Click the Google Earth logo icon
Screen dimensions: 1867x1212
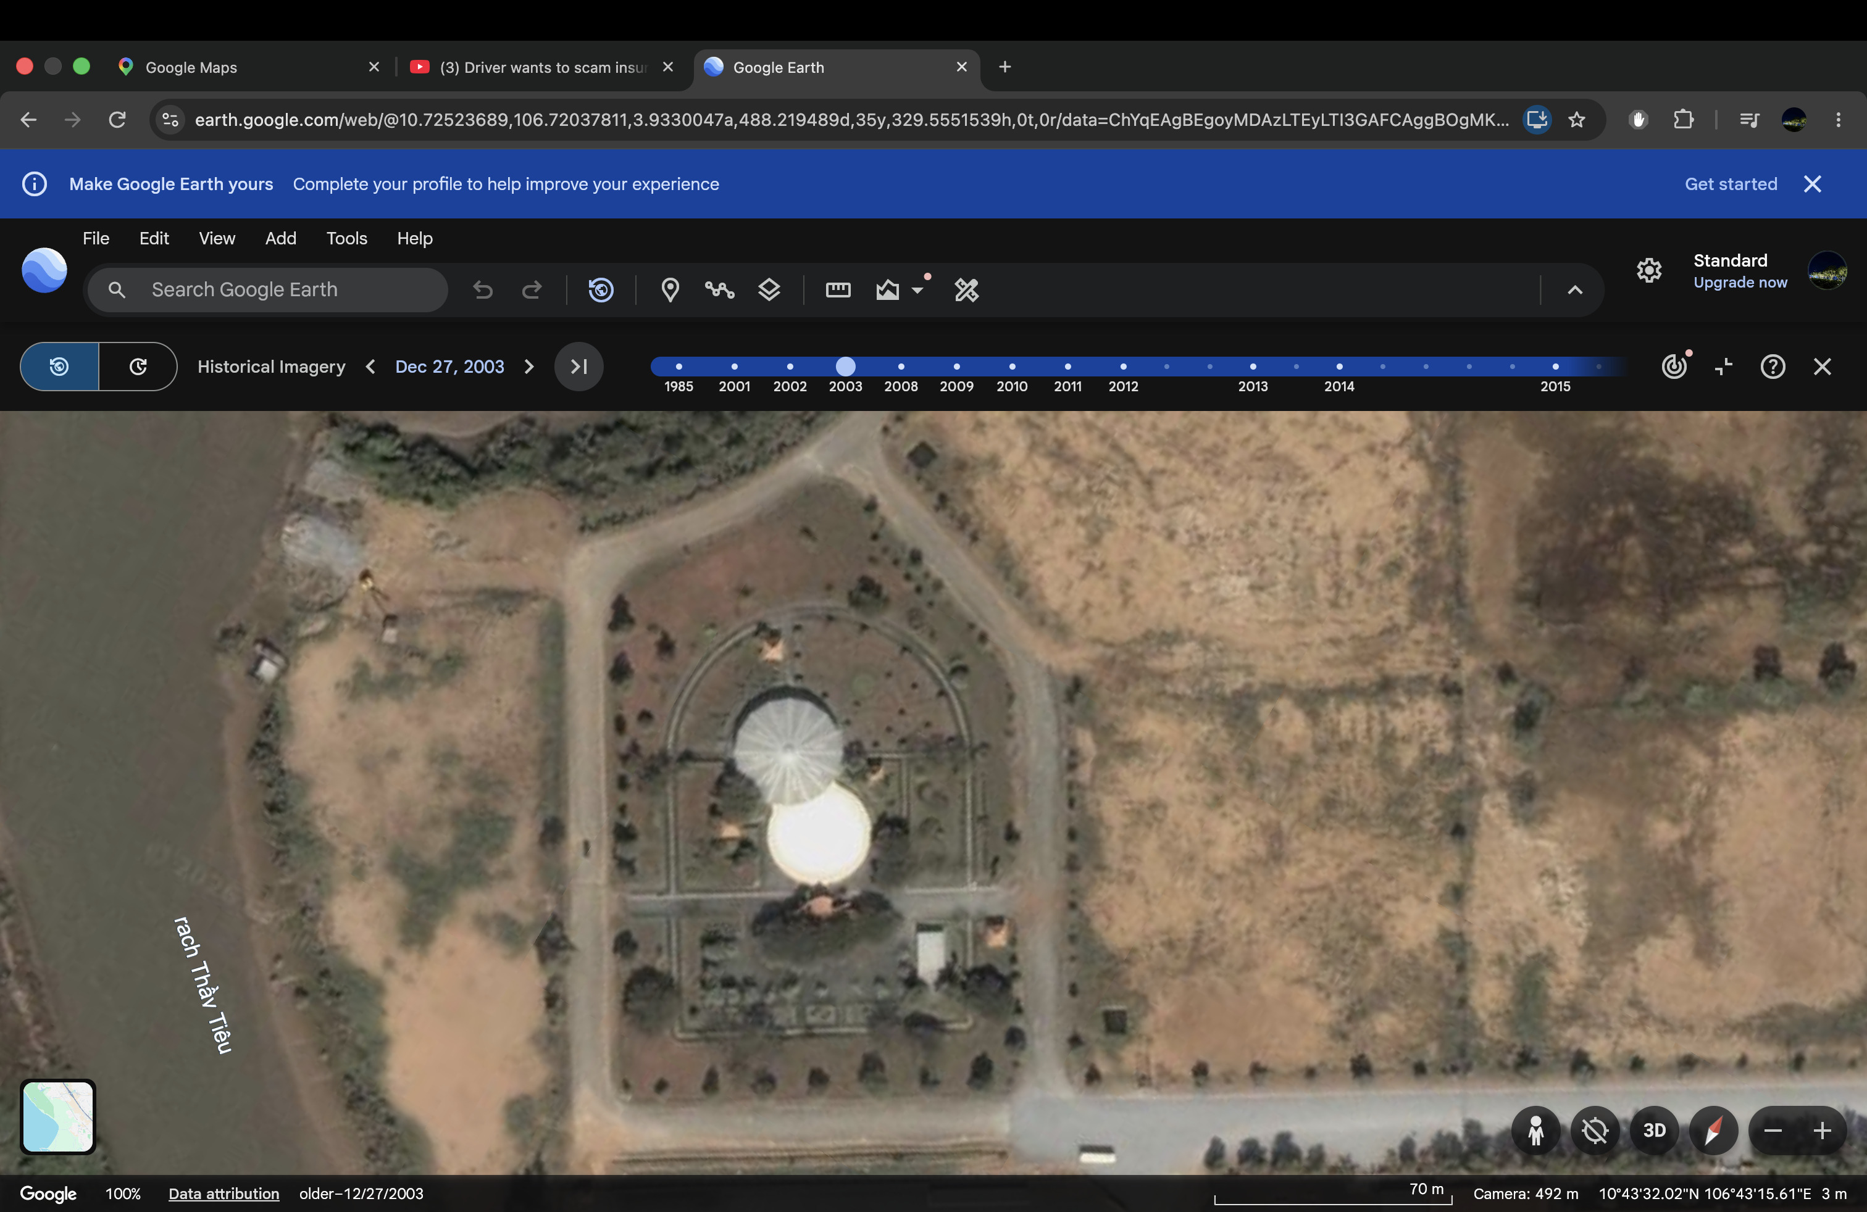tap(44, 270)
